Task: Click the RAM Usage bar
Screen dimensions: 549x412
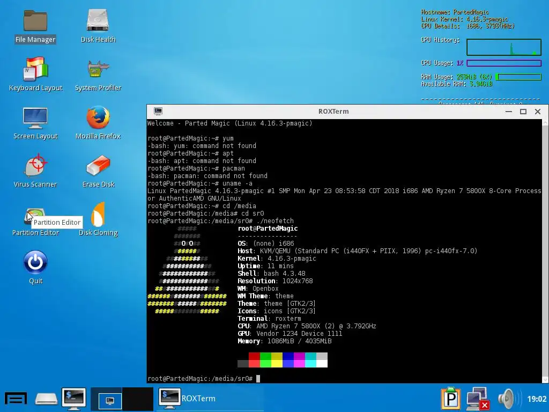Action: [x=518, y=77]
